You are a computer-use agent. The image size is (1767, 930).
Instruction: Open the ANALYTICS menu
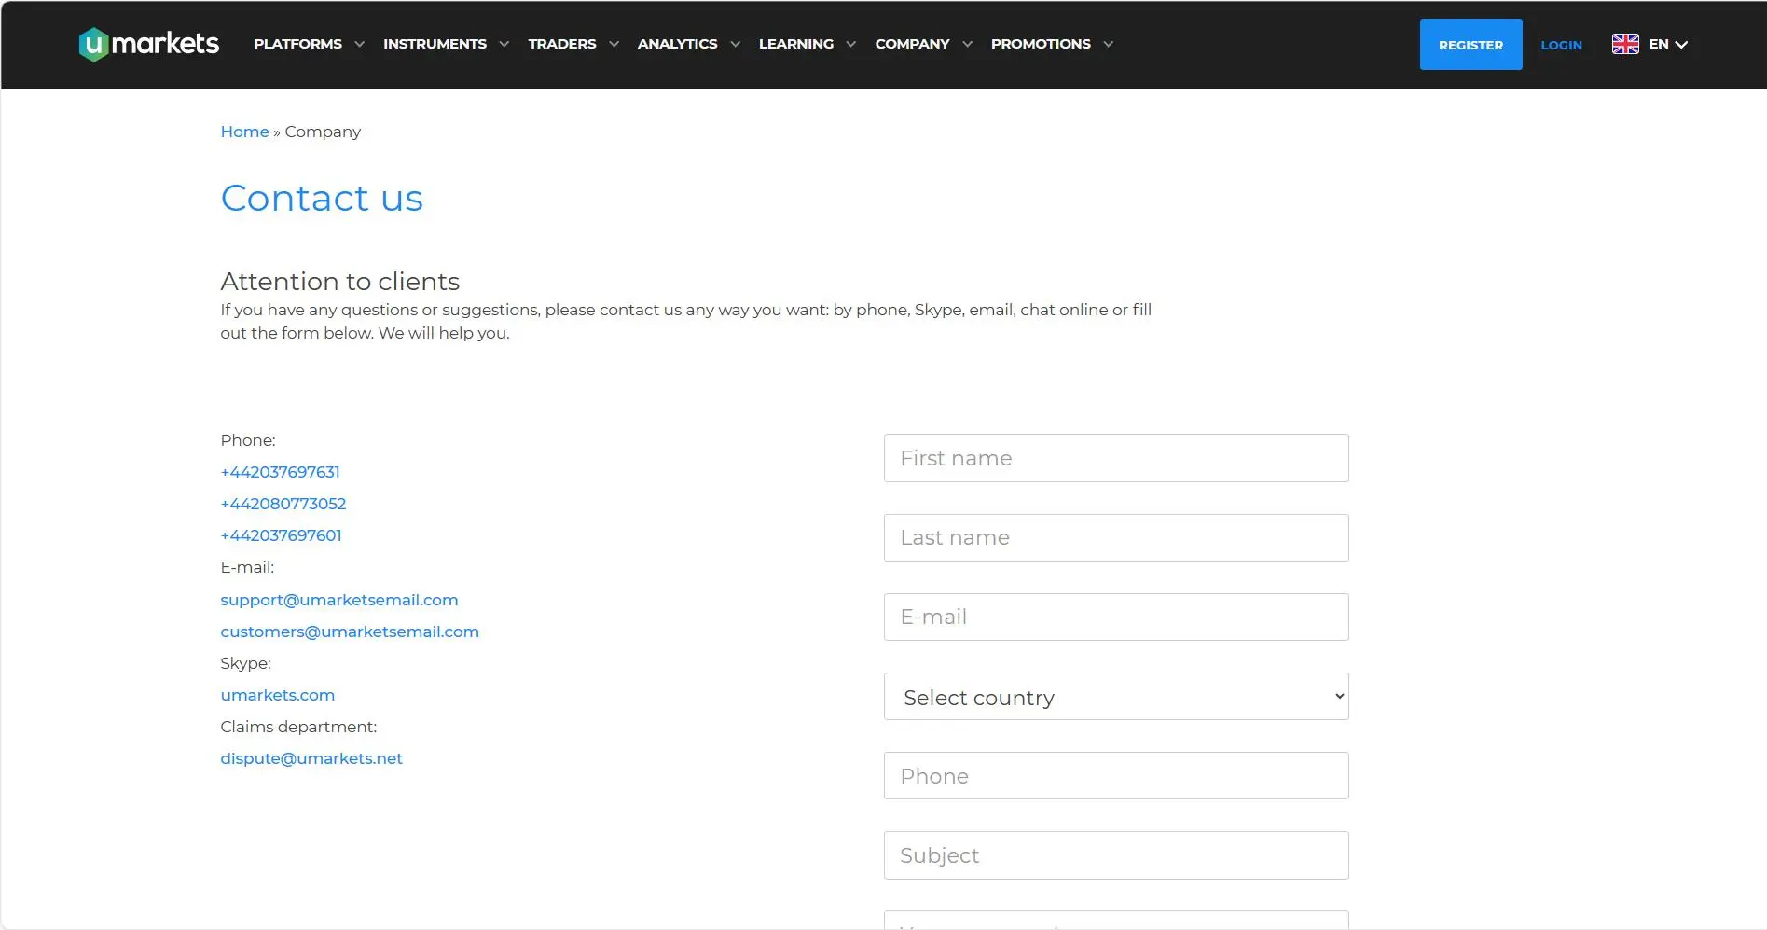[x=678, y=44]
